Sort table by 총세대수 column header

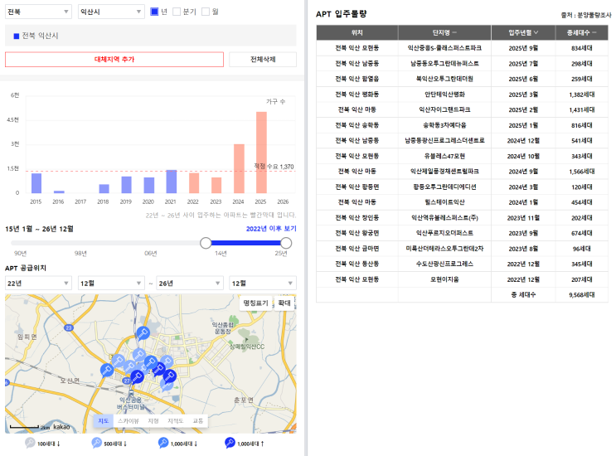[581, 32]
